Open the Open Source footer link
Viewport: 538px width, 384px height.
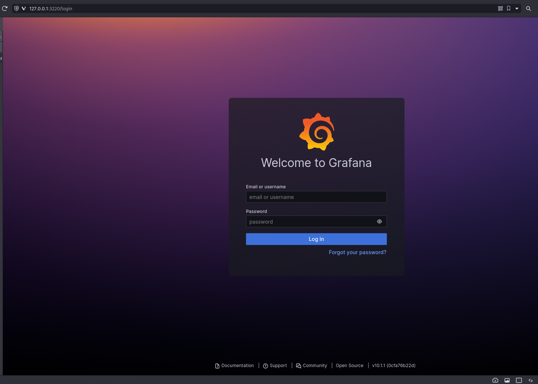coord(349,366)
